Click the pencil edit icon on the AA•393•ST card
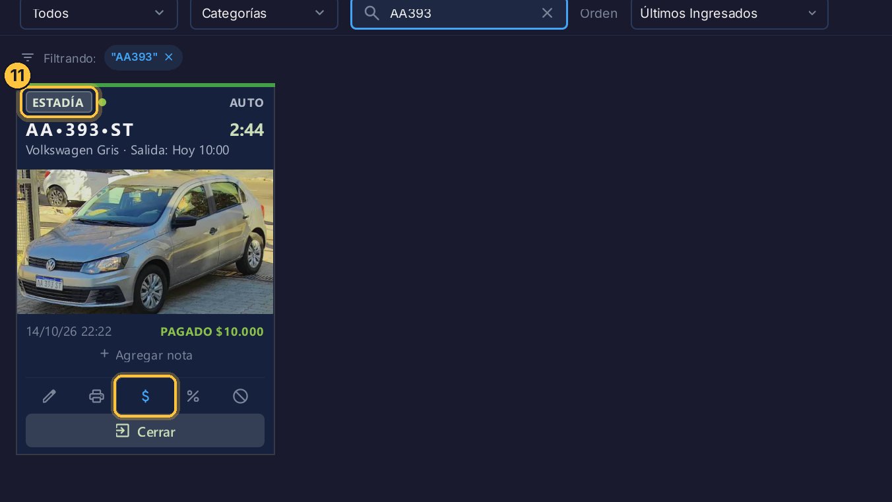892x502 pixels. [x=49, y=396]
